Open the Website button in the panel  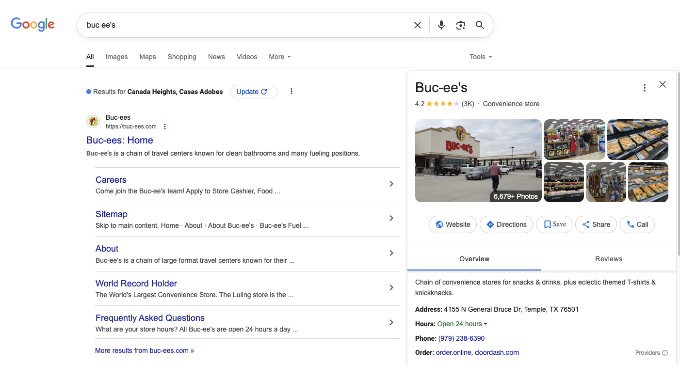453,224
